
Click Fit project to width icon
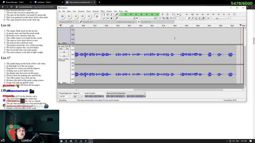200,18
